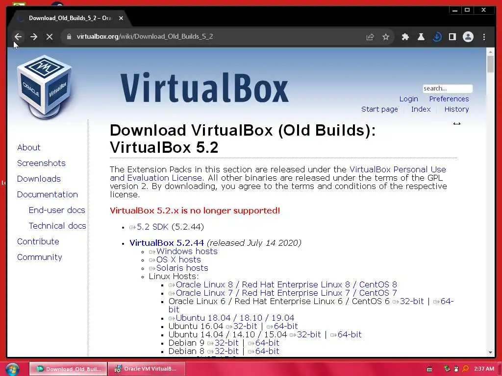Switch to Oracle VM VirtualBox taskbar button
Image resolution: width=502 pixels, height=376 pixels.
(x=146, y=369)
